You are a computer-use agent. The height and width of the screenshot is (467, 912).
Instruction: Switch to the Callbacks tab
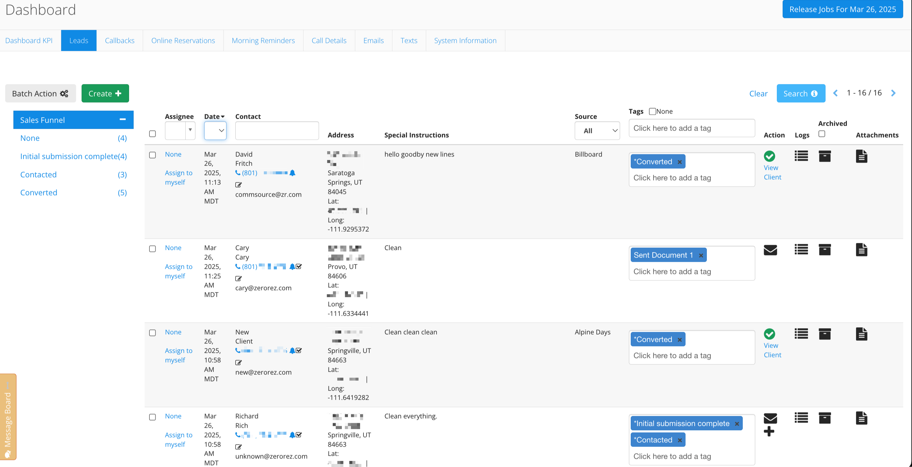[x=119, y=40]
